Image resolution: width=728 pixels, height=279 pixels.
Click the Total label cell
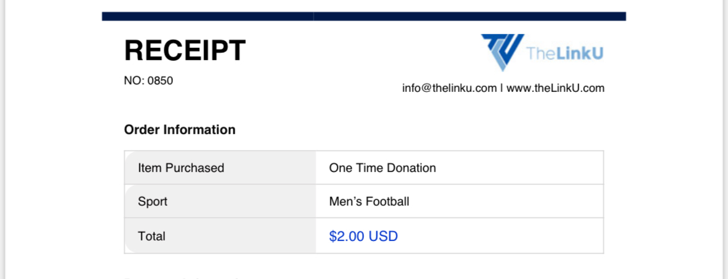[220, 236]
